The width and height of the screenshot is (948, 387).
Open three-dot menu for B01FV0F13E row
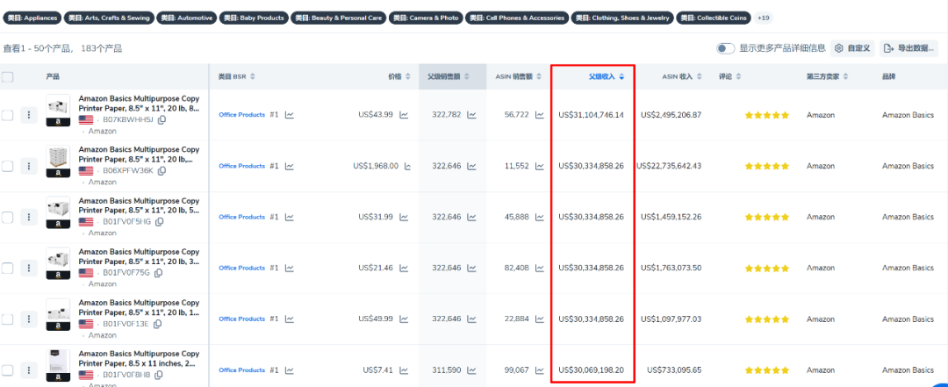tap(29, 319)
